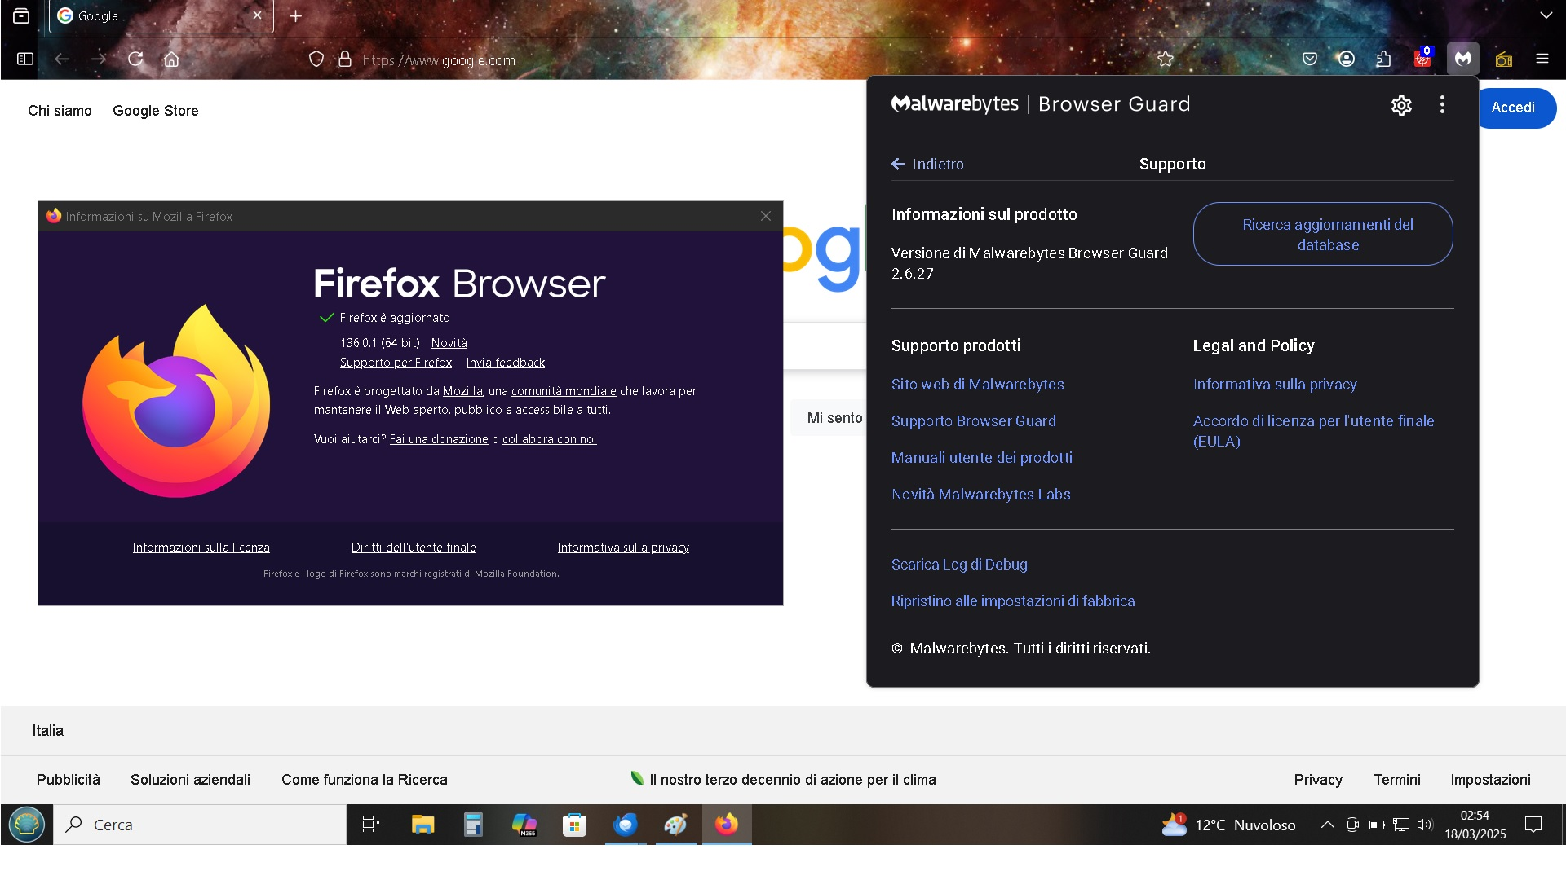Screen dimensions: 1566x880
Task: Open Google Store link
Action: 155,110
